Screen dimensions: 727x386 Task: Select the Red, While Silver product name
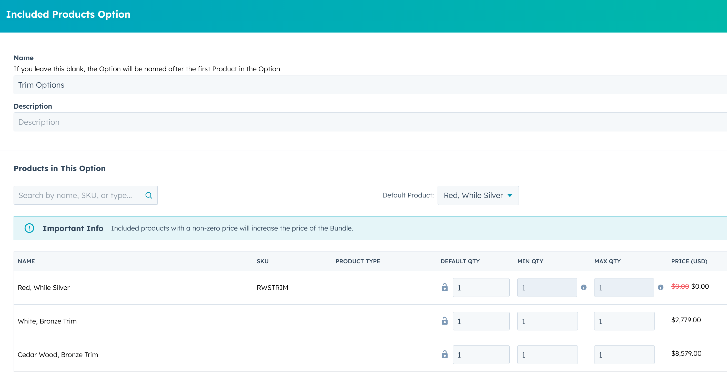(x=44, y=287)
